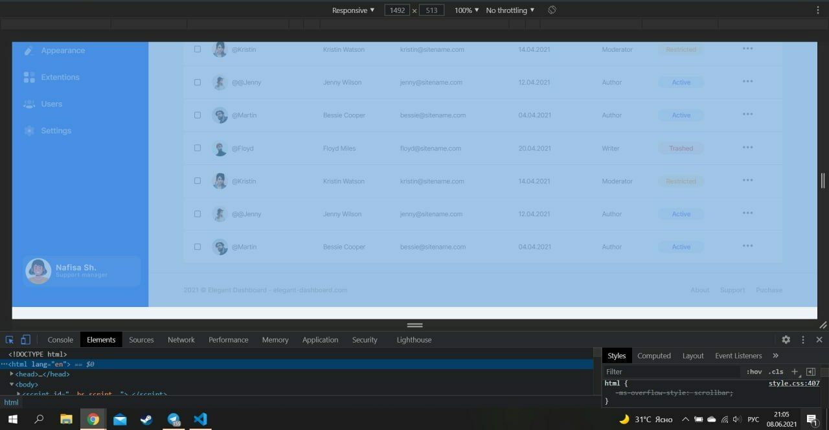Add a new style rule with plus icon

[x=795, y=372]
